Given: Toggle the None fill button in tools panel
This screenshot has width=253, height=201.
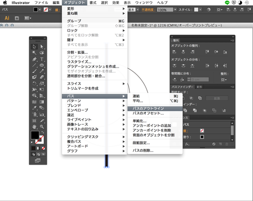Looking at the screenshot, I should point(43,148).
